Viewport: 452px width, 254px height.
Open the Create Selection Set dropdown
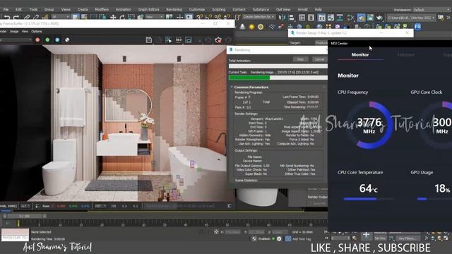click(x=259, y=17)
